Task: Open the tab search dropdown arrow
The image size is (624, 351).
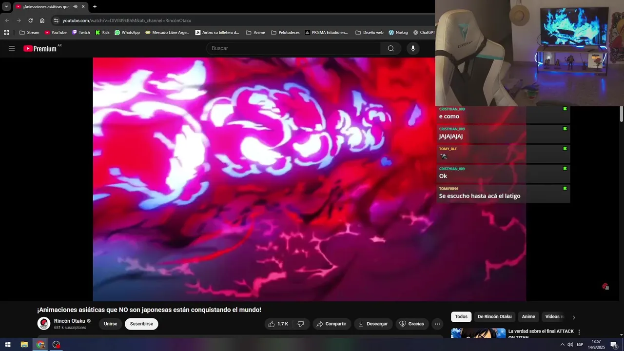Action: [x=6, y=7]
